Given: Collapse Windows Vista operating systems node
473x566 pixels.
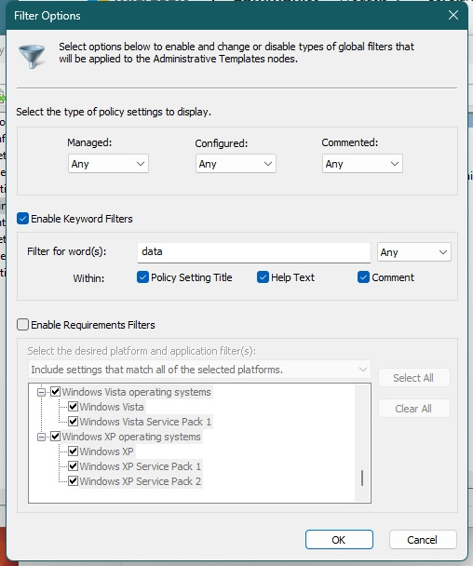Looking at the screenshot, I should [x=42, y=392].
